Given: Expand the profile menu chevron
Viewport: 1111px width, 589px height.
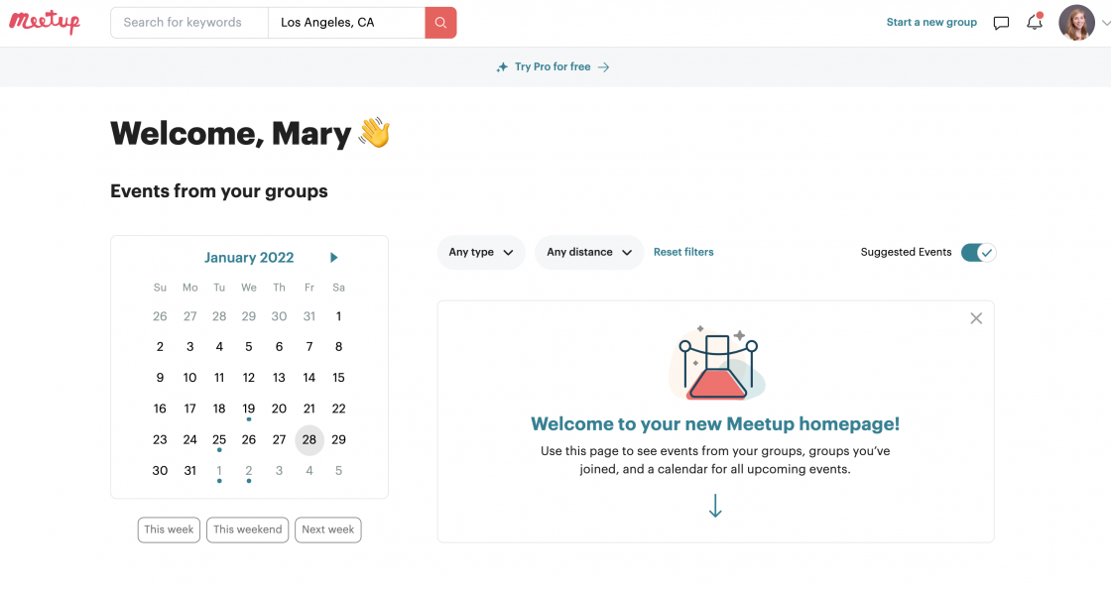Looking at the screenshot, I should coord(1105,24).
